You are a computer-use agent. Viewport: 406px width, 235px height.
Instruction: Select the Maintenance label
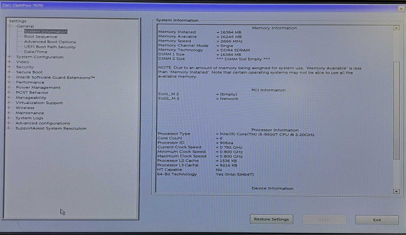[x=30, y=113]
